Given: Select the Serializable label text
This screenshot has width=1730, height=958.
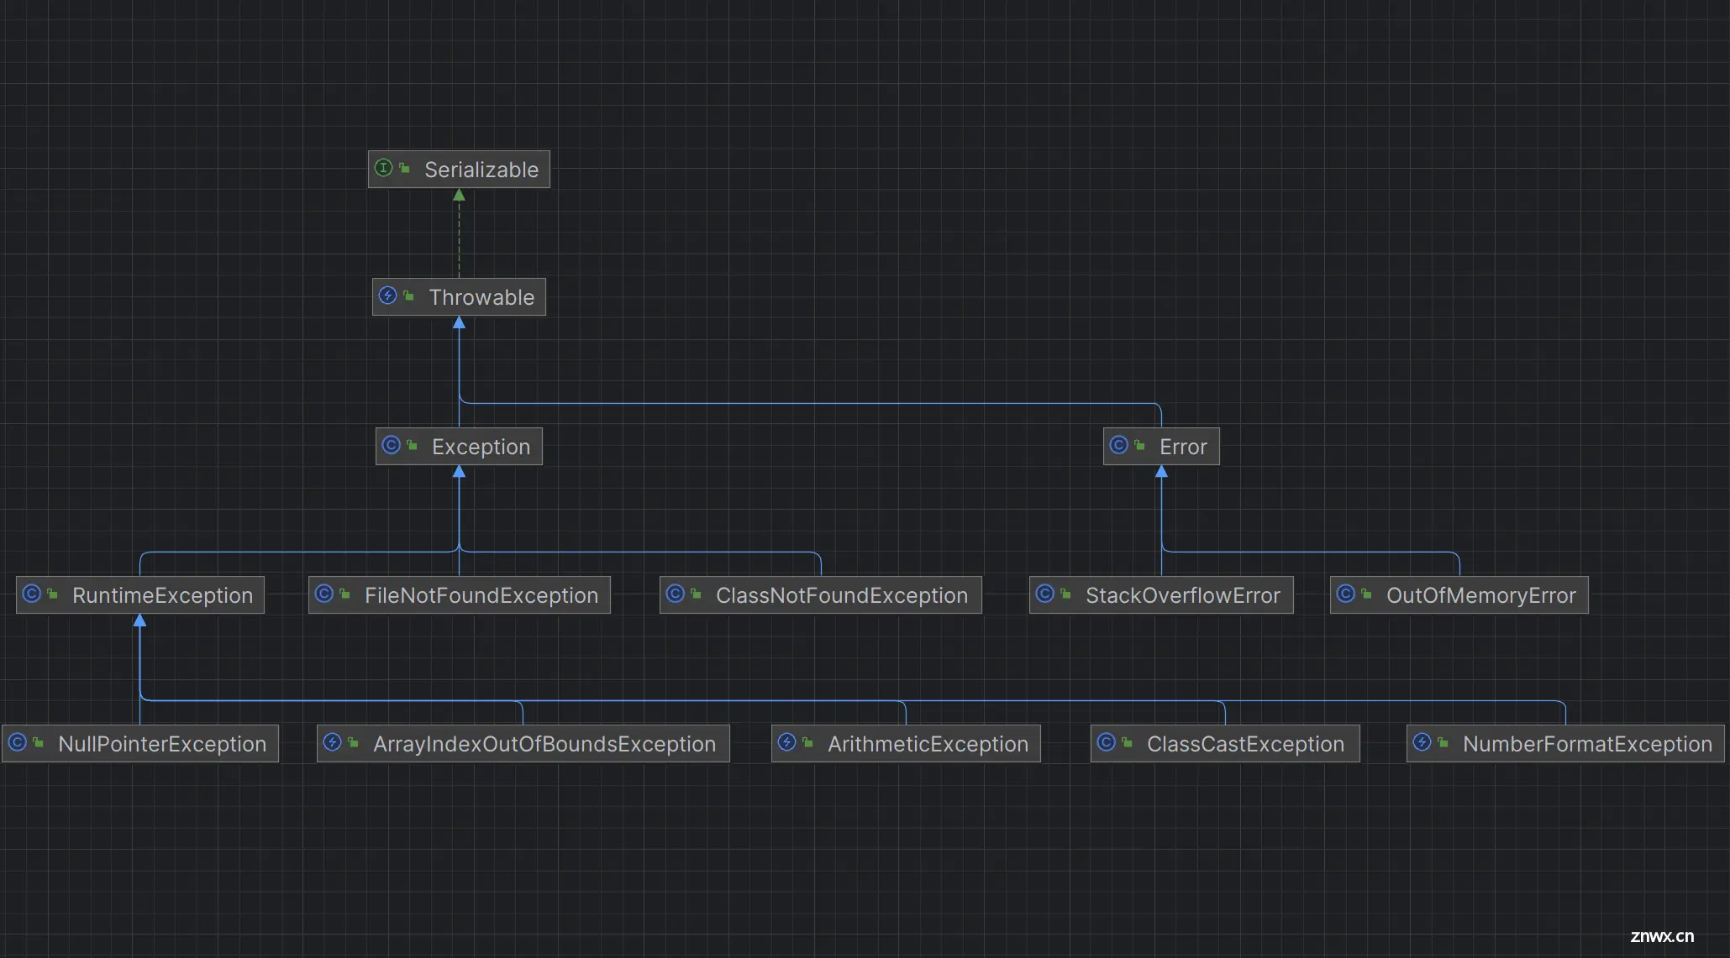Looking at the screenshot, I should click(x=481, y=170).
